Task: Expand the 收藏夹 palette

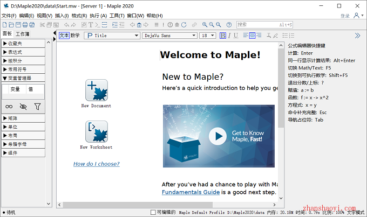Action: (23, 44)
